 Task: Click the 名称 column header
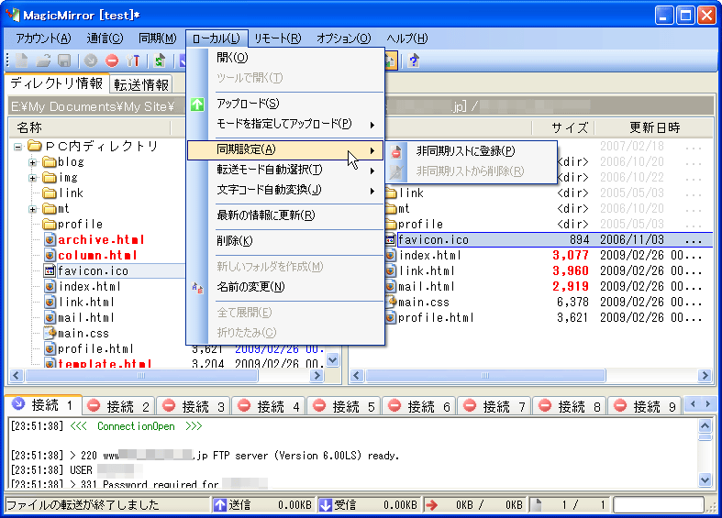pos(90,127)
